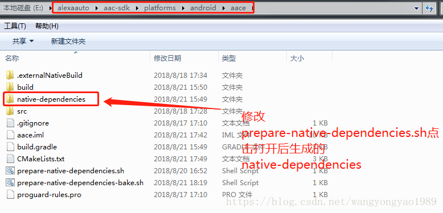Select the .gitignore file icon

pyautogui.click(x=10, y=123)
